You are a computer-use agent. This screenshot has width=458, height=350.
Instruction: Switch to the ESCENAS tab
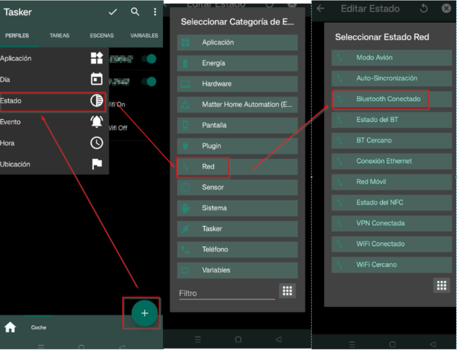102,35
